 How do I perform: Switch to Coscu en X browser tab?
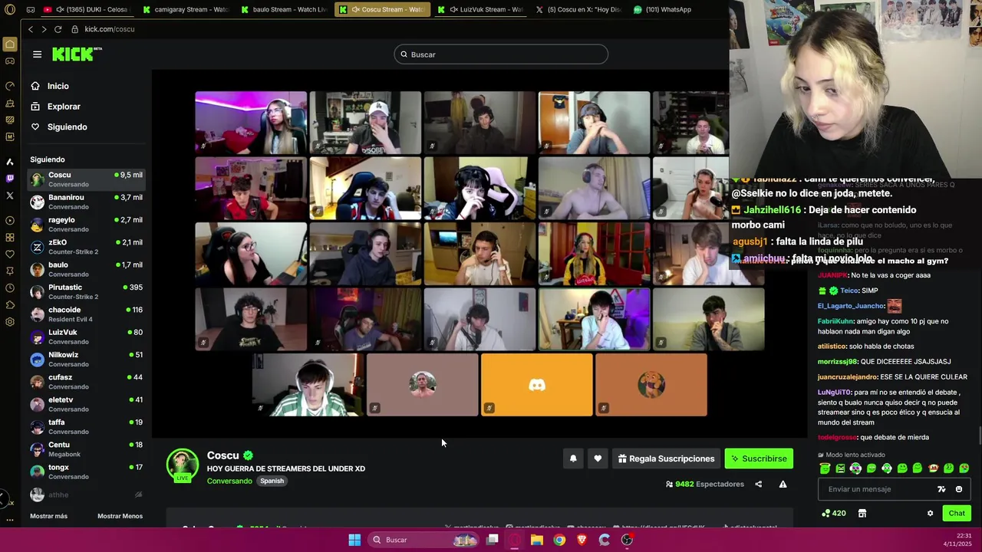click(578, 10)
